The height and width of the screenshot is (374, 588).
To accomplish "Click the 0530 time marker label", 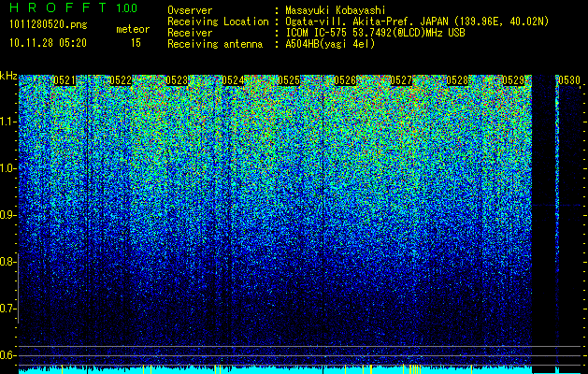I will pyautogui.click(x=569, y=80).
